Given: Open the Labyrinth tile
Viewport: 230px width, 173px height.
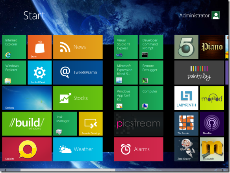Looking at the screenshot, I should 186,98.
